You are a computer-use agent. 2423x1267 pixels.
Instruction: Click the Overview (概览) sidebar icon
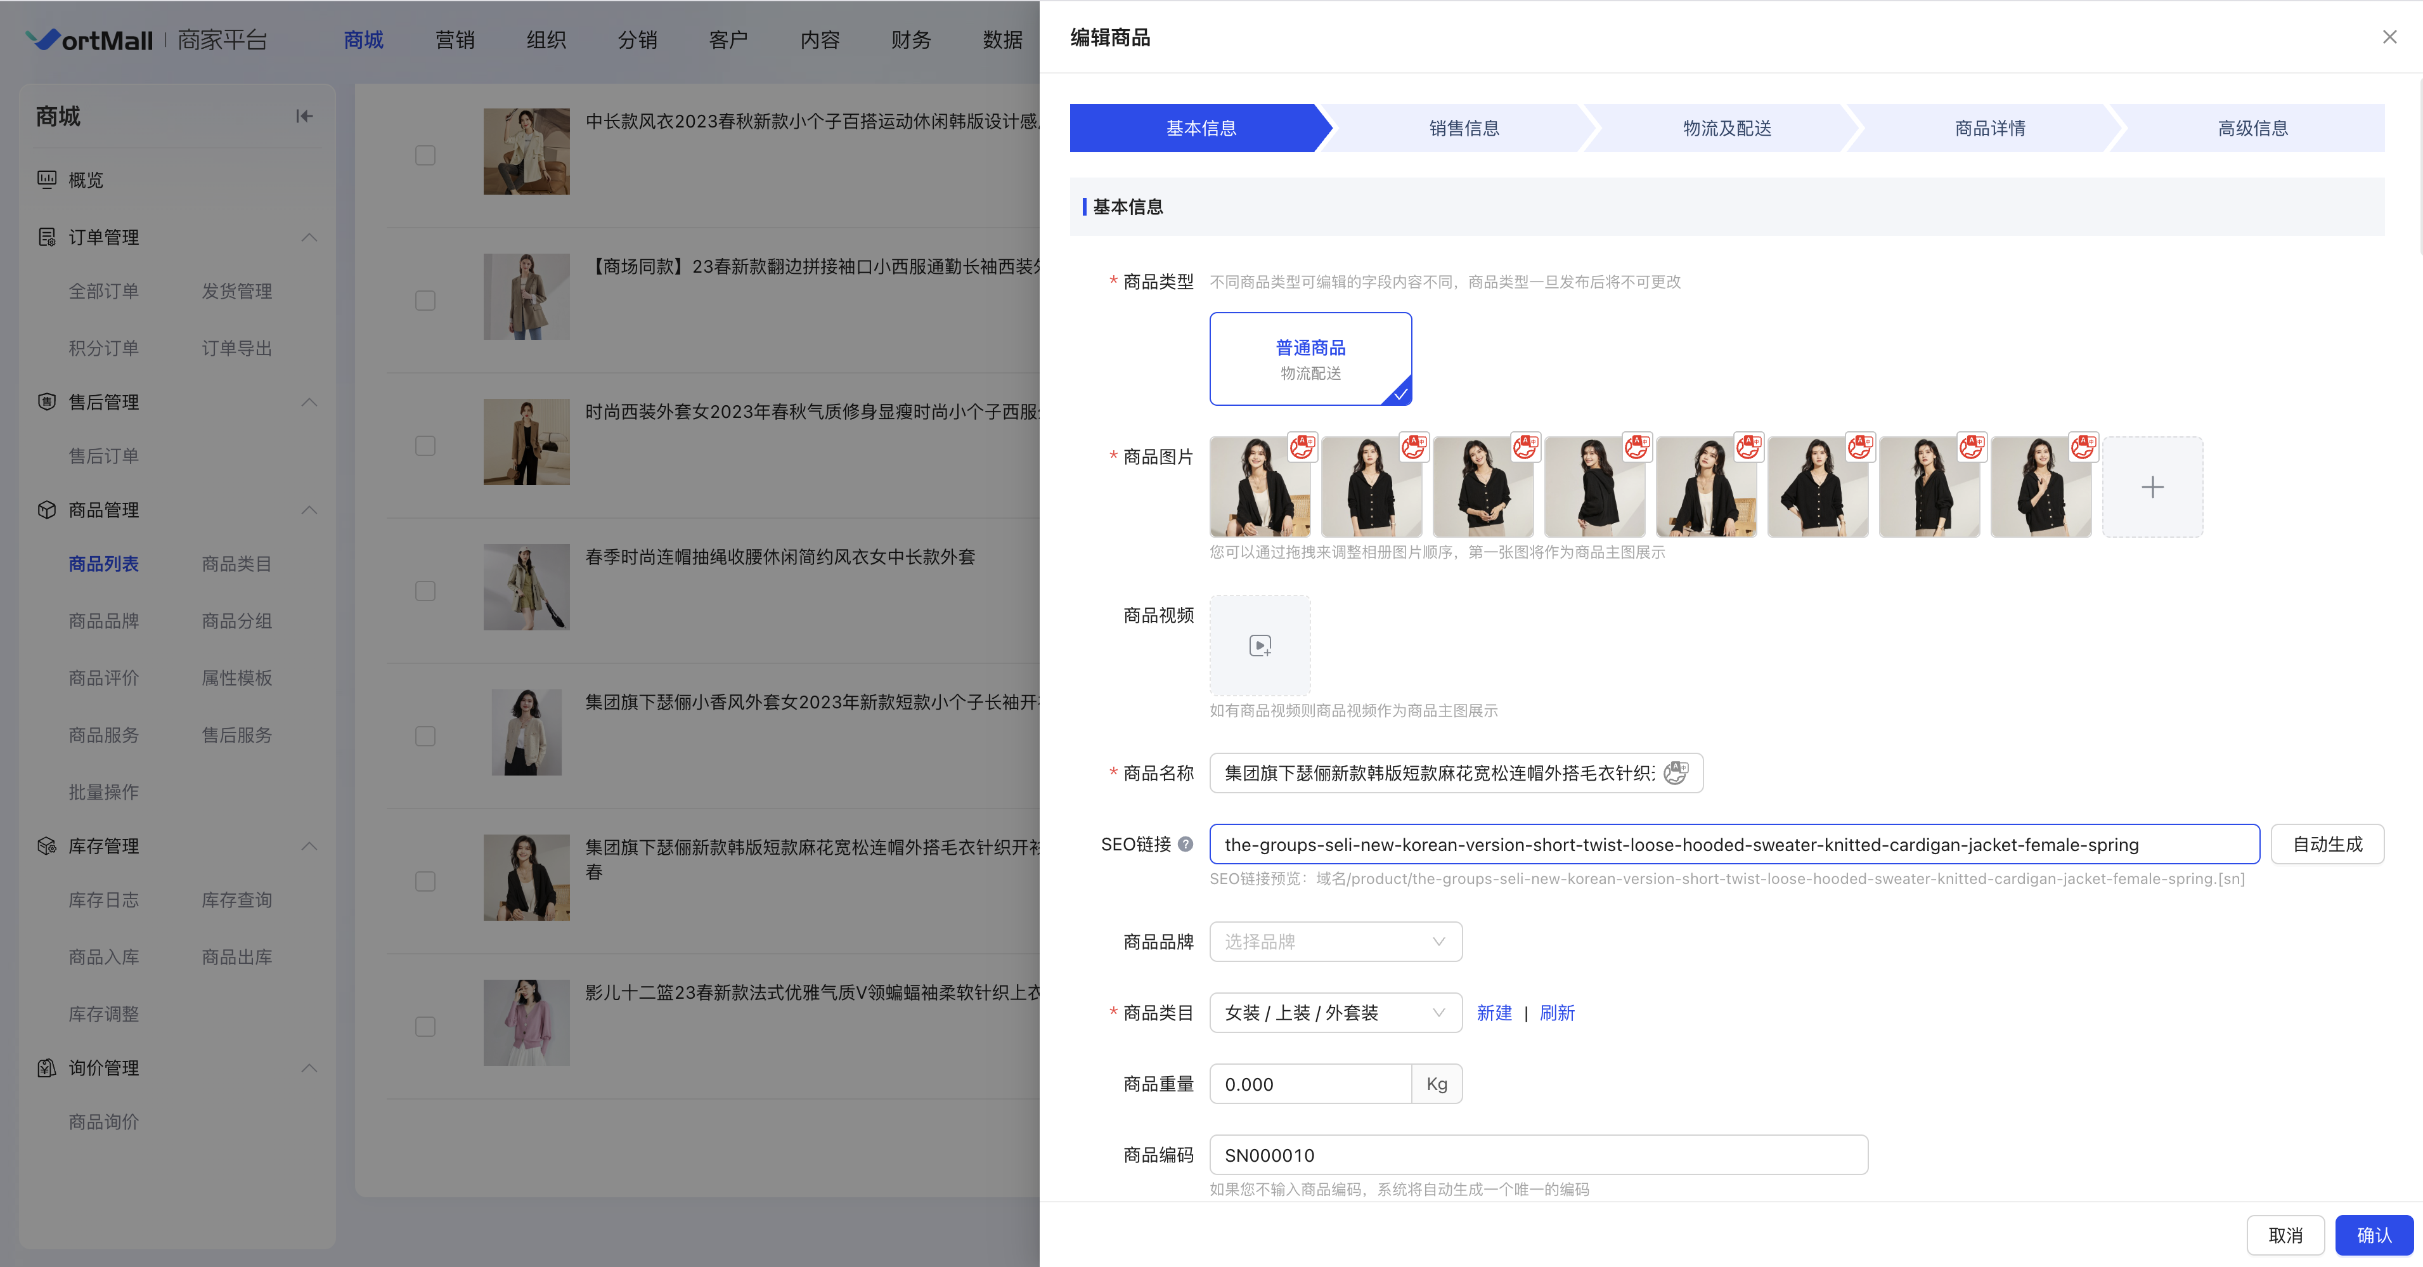pos(47,179)
